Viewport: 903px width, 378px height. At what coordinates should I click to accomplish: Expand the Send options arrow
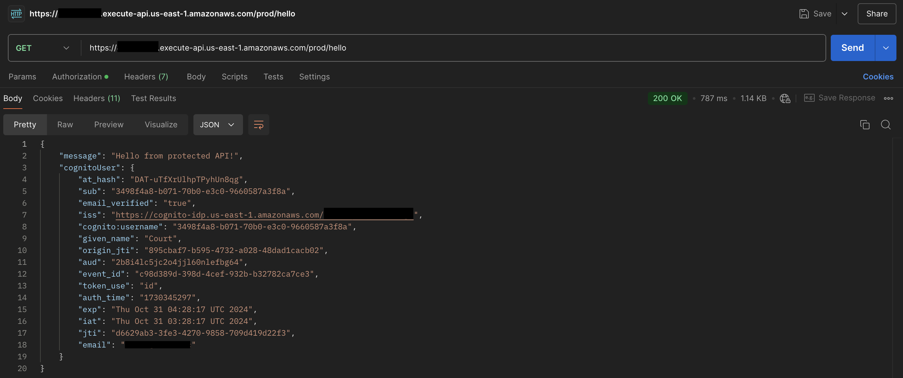tap(886, 48)
